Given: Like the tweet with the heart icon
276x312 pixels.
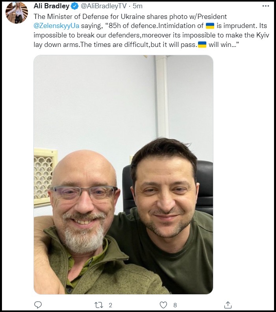Looking at the screenshot, I should coord(163,305).
